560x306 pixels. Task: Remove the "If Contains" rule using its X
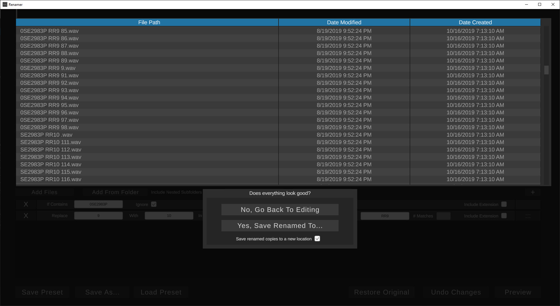click(x=26, y=204)
